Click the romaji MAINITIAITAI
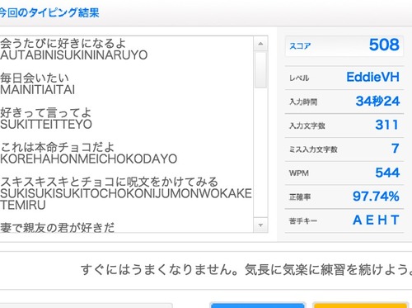This screenshot has width=412, height=308. click(x=37, y=90)
